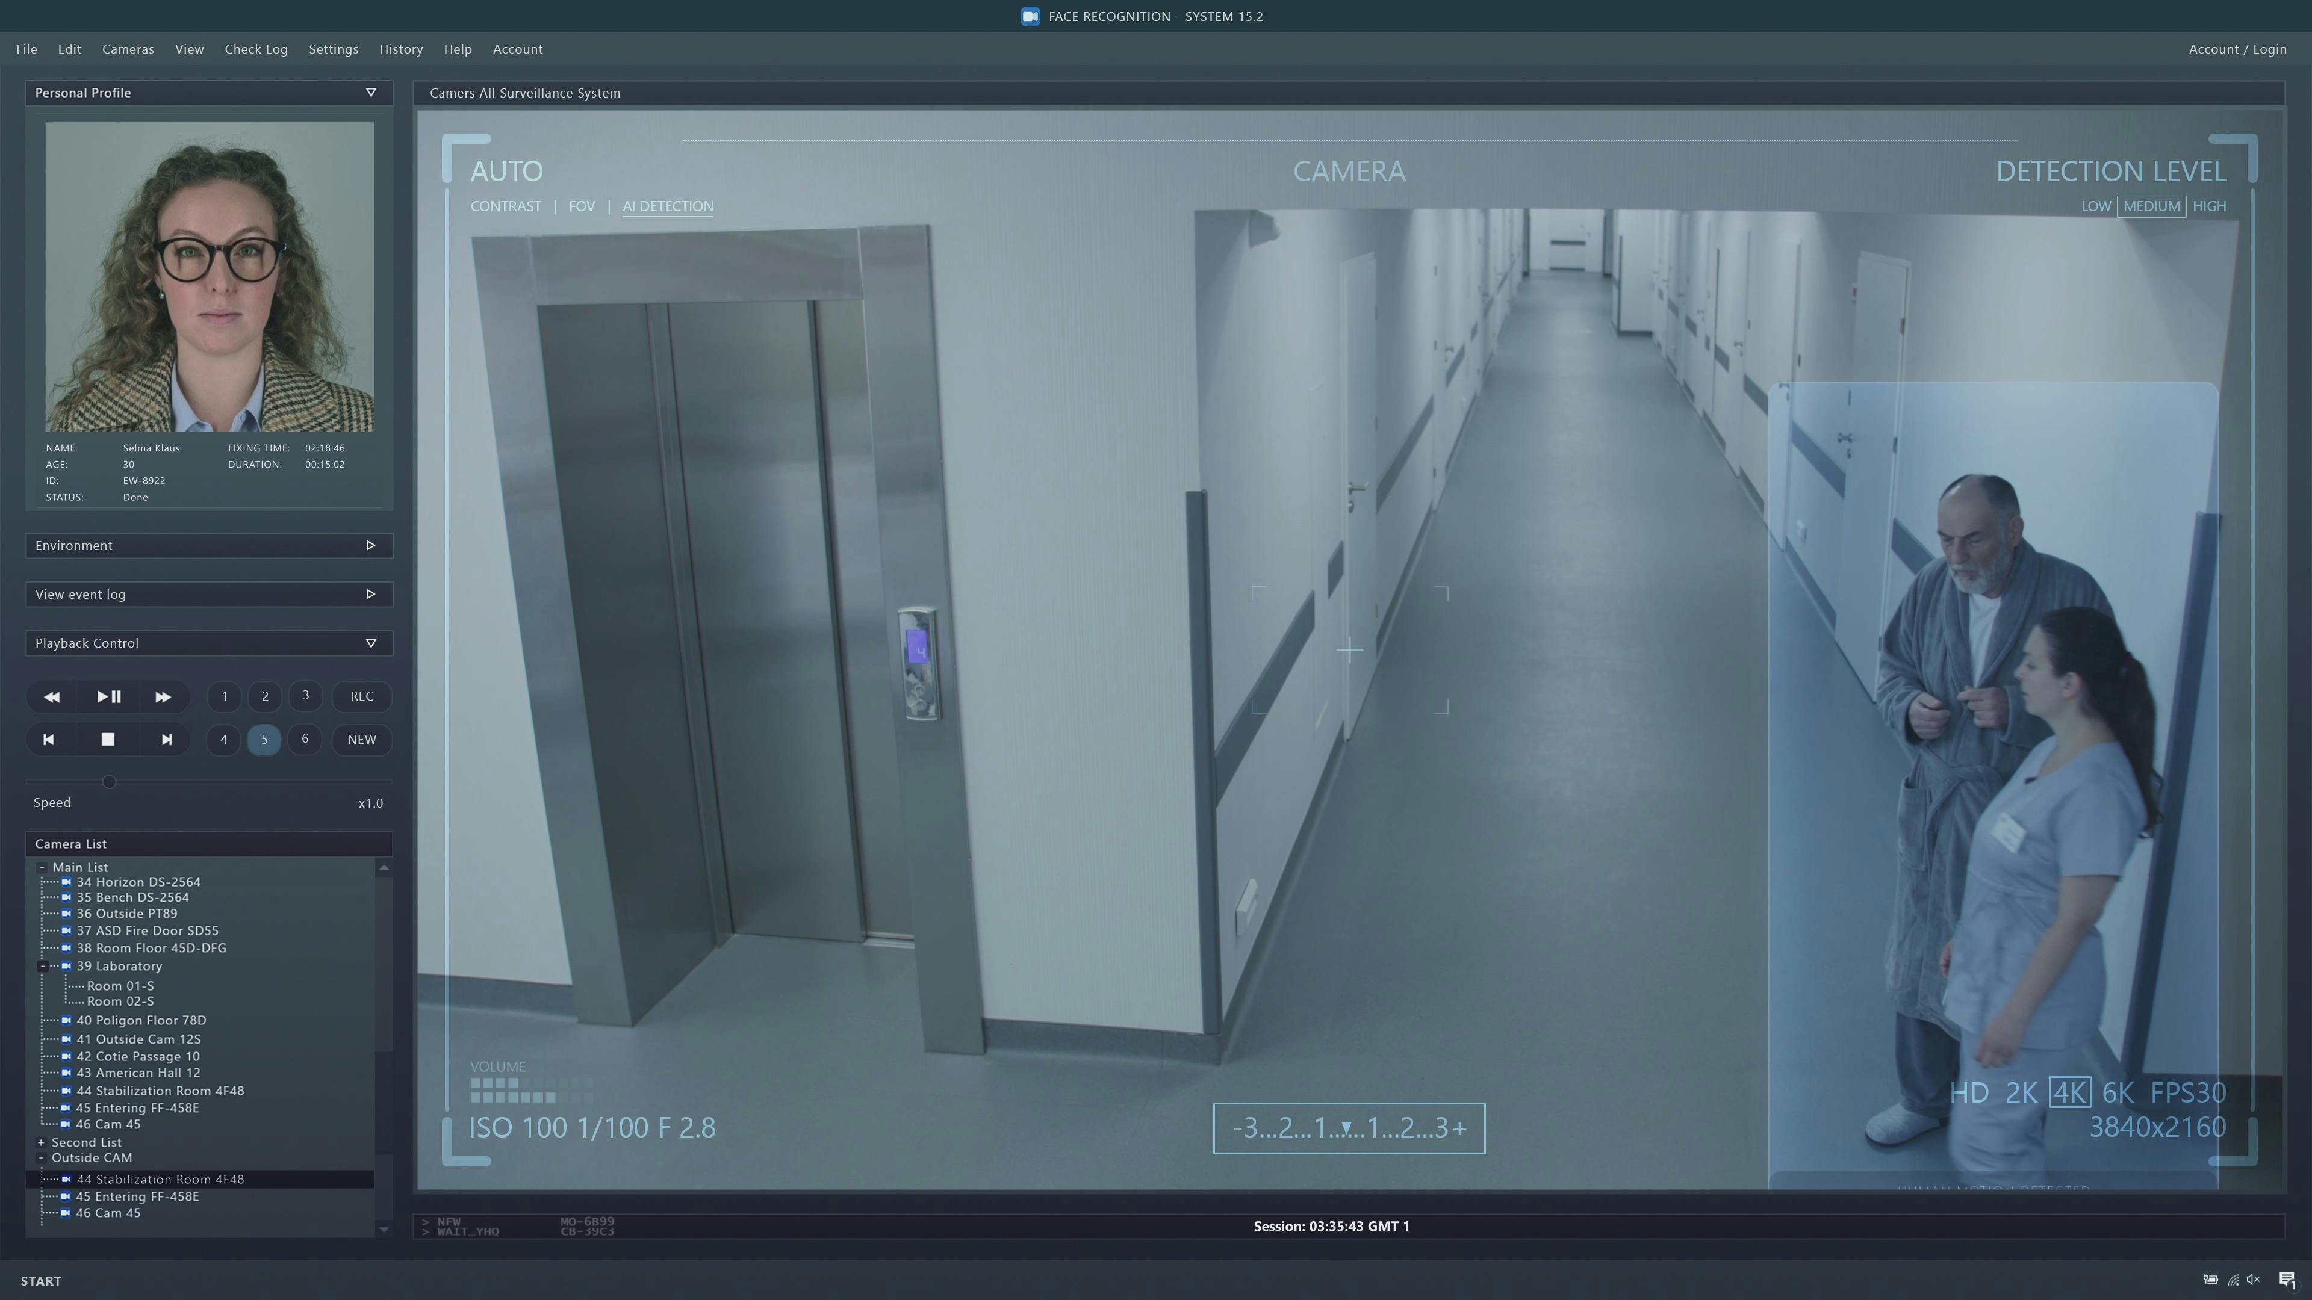Adjust the playback Speed slider
Viewport: 2312px width, 1300px height.
tap(108, 782)
